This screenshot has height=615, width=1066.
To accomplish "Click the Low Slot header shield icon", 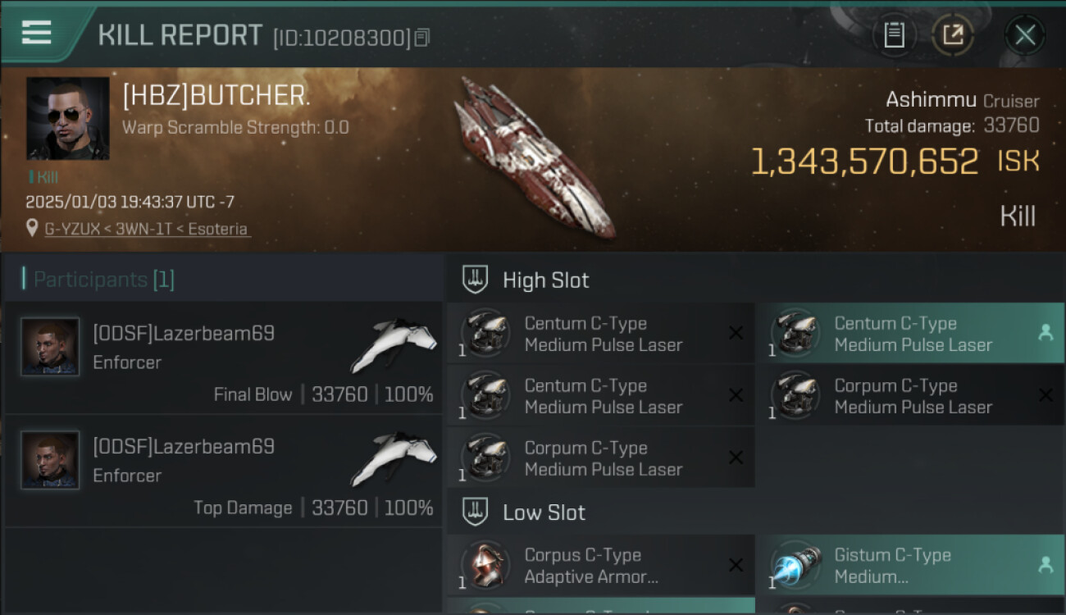I will 476,512.
